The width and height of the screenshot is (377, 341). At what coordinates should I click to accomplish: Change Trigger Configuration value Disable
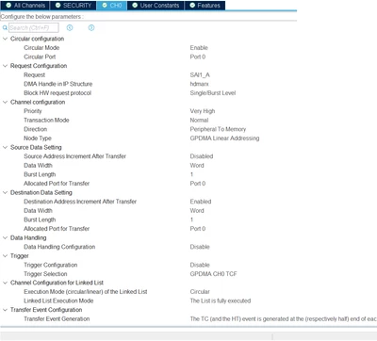click(200, 265)
